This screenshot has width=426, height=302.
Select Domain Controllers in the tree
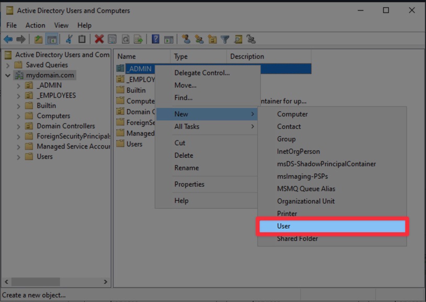(x=66, y=126)
